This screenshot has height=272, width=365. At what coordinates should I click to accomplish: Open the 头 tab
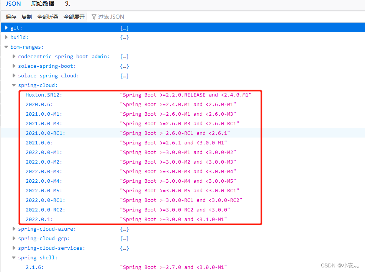[x=67, y=4]
